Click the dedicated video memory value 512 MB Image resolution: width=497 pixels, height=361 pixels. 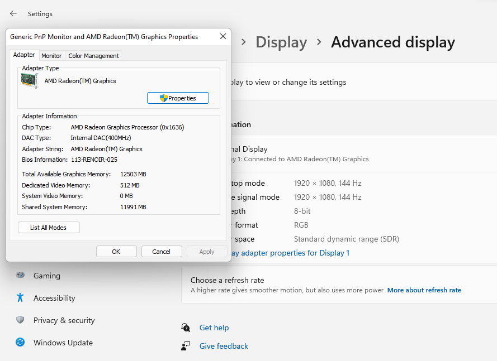tap(130, 185)
